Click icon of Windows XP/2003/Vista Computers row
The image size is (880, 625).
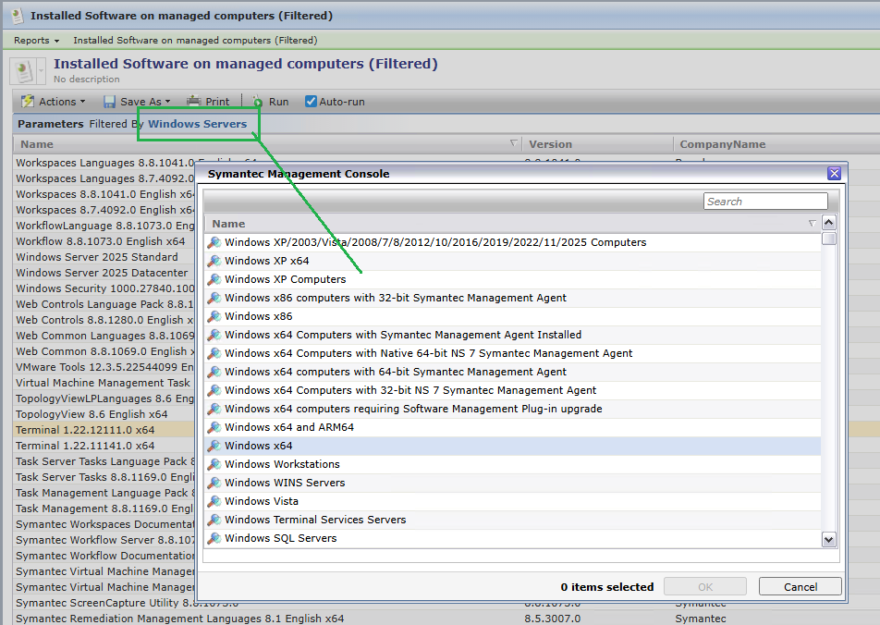coord(214,242)
